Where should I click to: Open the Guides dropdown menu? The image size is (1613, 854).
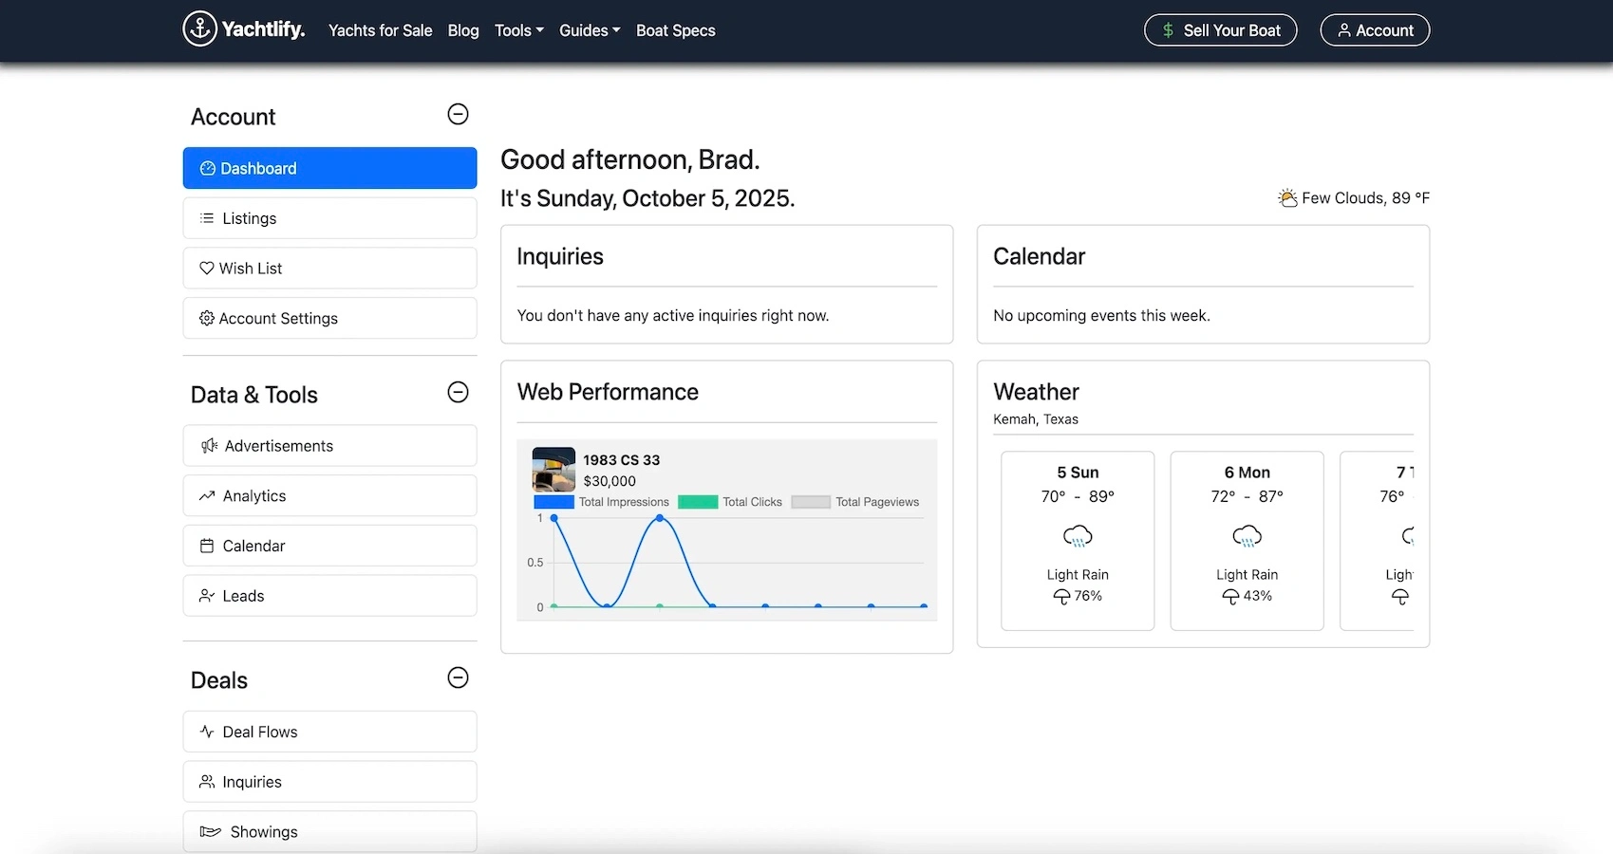coord(589,30)
